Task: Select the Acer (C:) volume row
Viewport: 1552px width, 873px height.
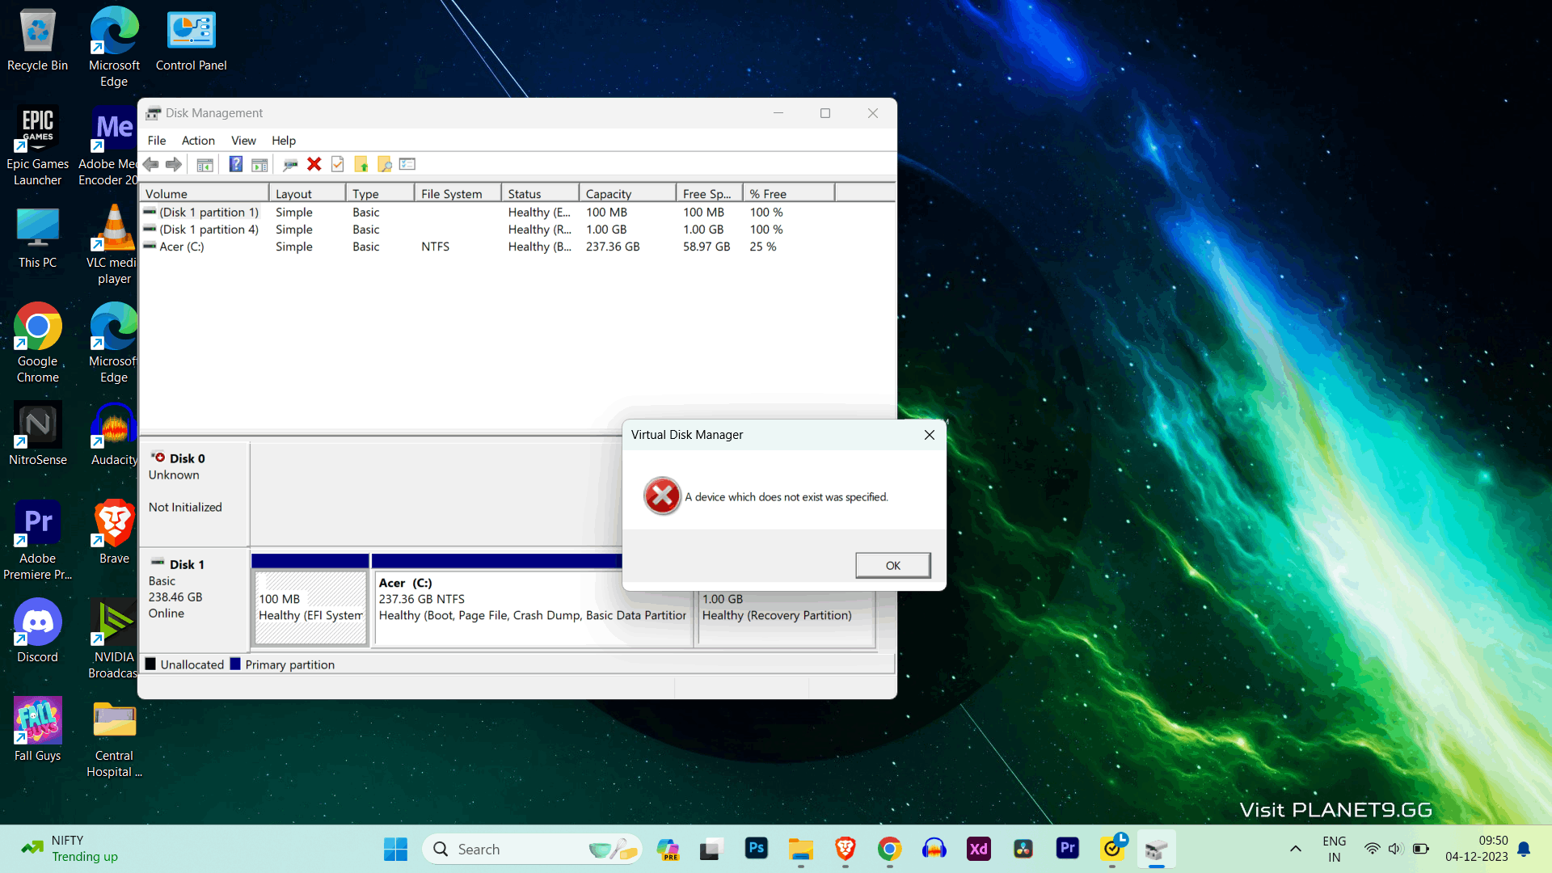Action: [182, 247]
